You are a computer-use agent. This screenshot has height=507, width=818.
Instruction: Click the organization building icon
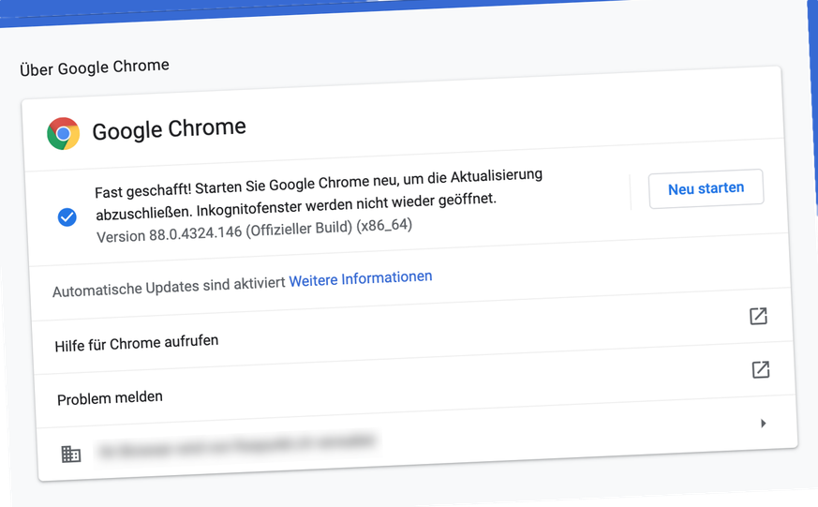click(71, 454)
